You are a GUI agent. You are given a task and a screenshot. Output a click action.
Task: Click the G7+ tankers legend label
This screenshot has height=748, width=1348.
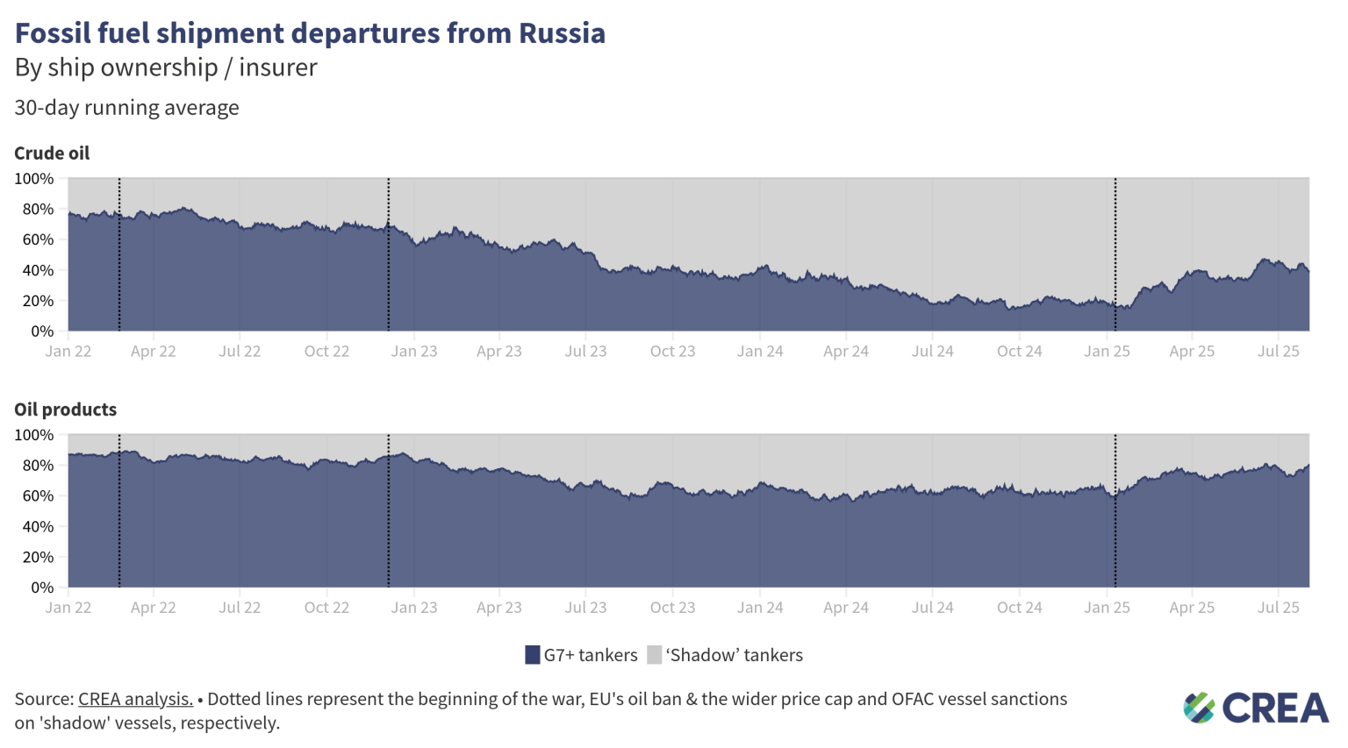pyautogui.click(x=591, y=655)
